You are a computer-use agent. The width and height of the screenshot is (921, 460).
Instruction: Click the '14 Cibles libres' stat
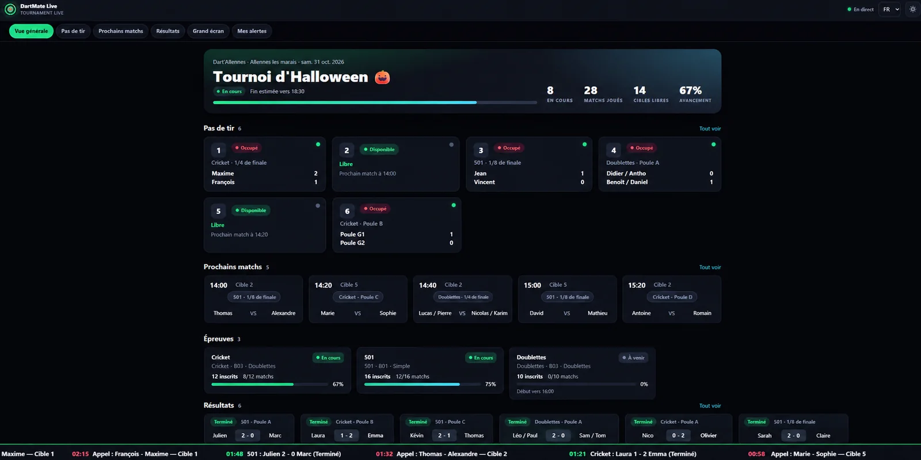[x=651, y=94]
